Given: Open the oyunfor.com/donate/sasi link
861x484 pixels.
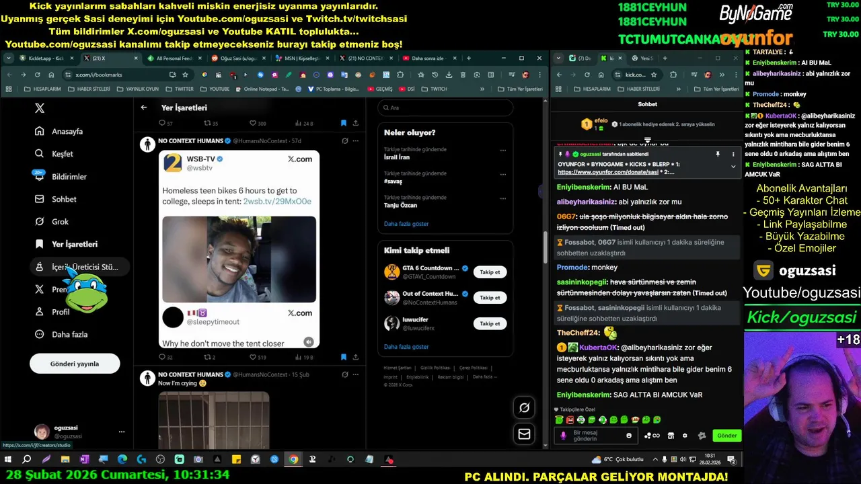Looking at the screenshot, I should (608, 172).
